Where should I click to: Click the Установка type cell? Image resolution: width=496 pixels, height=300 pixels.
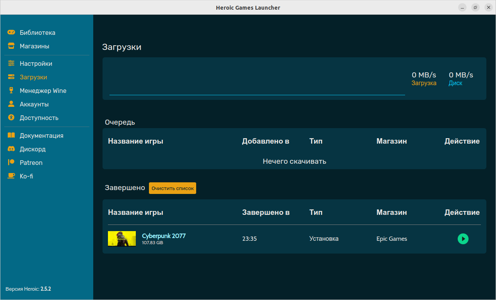[324, 239]
